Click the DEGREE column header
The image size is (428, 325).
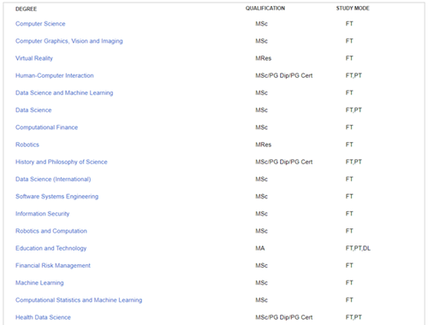[26, 9]
